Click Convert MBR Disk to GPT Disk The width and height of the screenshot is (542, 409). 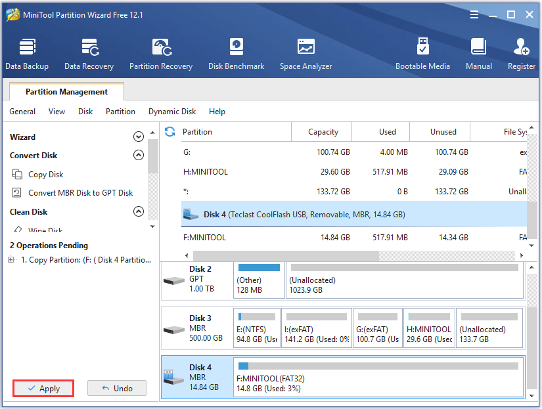tap(81, 193)
